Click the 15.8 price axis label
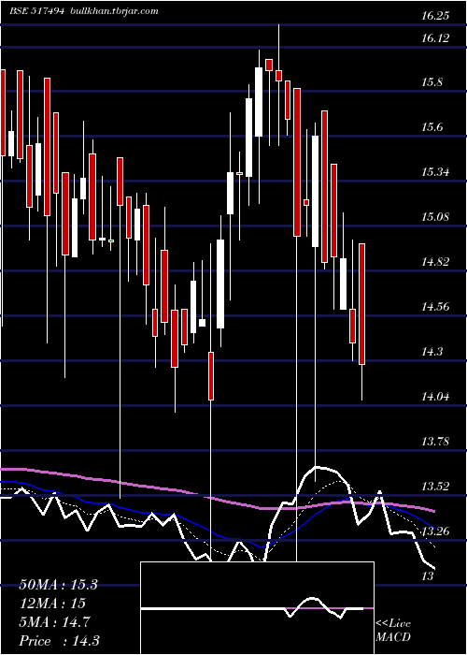The height and width of the screenshot is (655, 467). pyautogui.click(x=432, y=82)
